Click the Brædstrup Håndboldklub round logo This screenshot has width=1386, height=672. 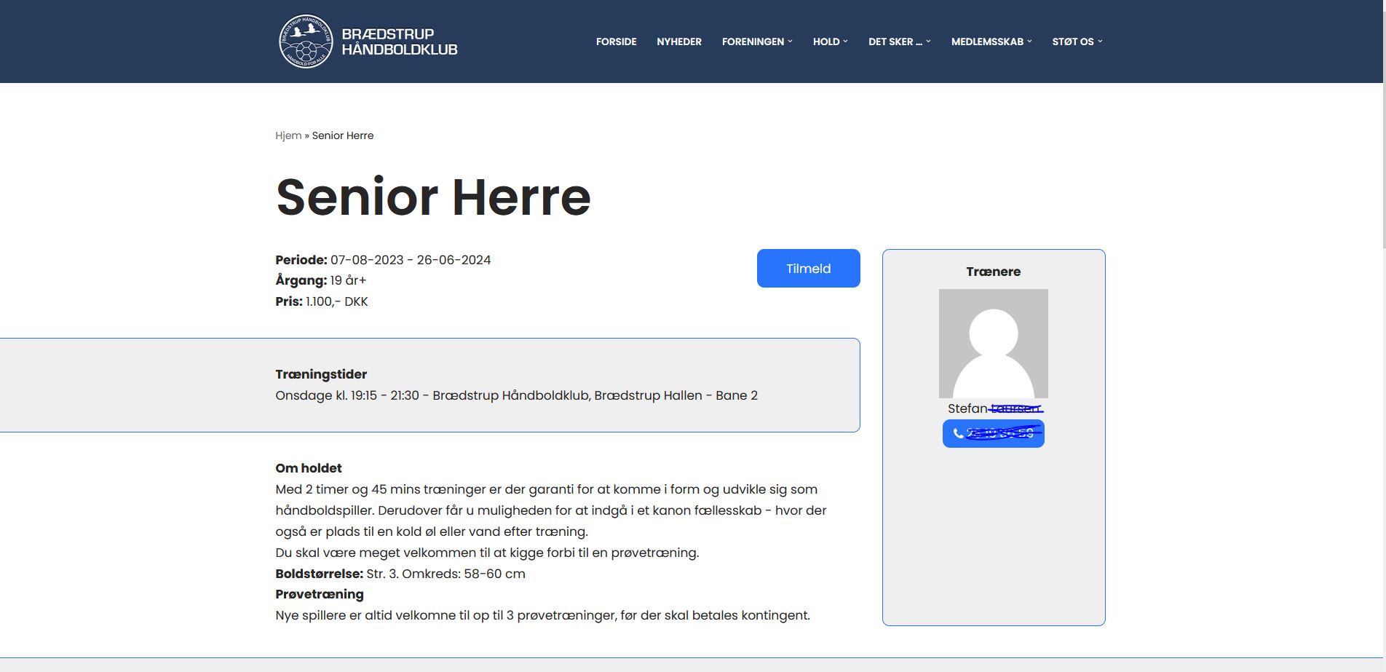306,41
